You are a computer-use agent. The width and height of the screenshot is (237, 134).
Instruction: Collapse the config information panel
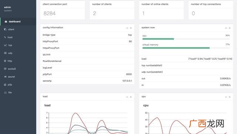(127, 28)
